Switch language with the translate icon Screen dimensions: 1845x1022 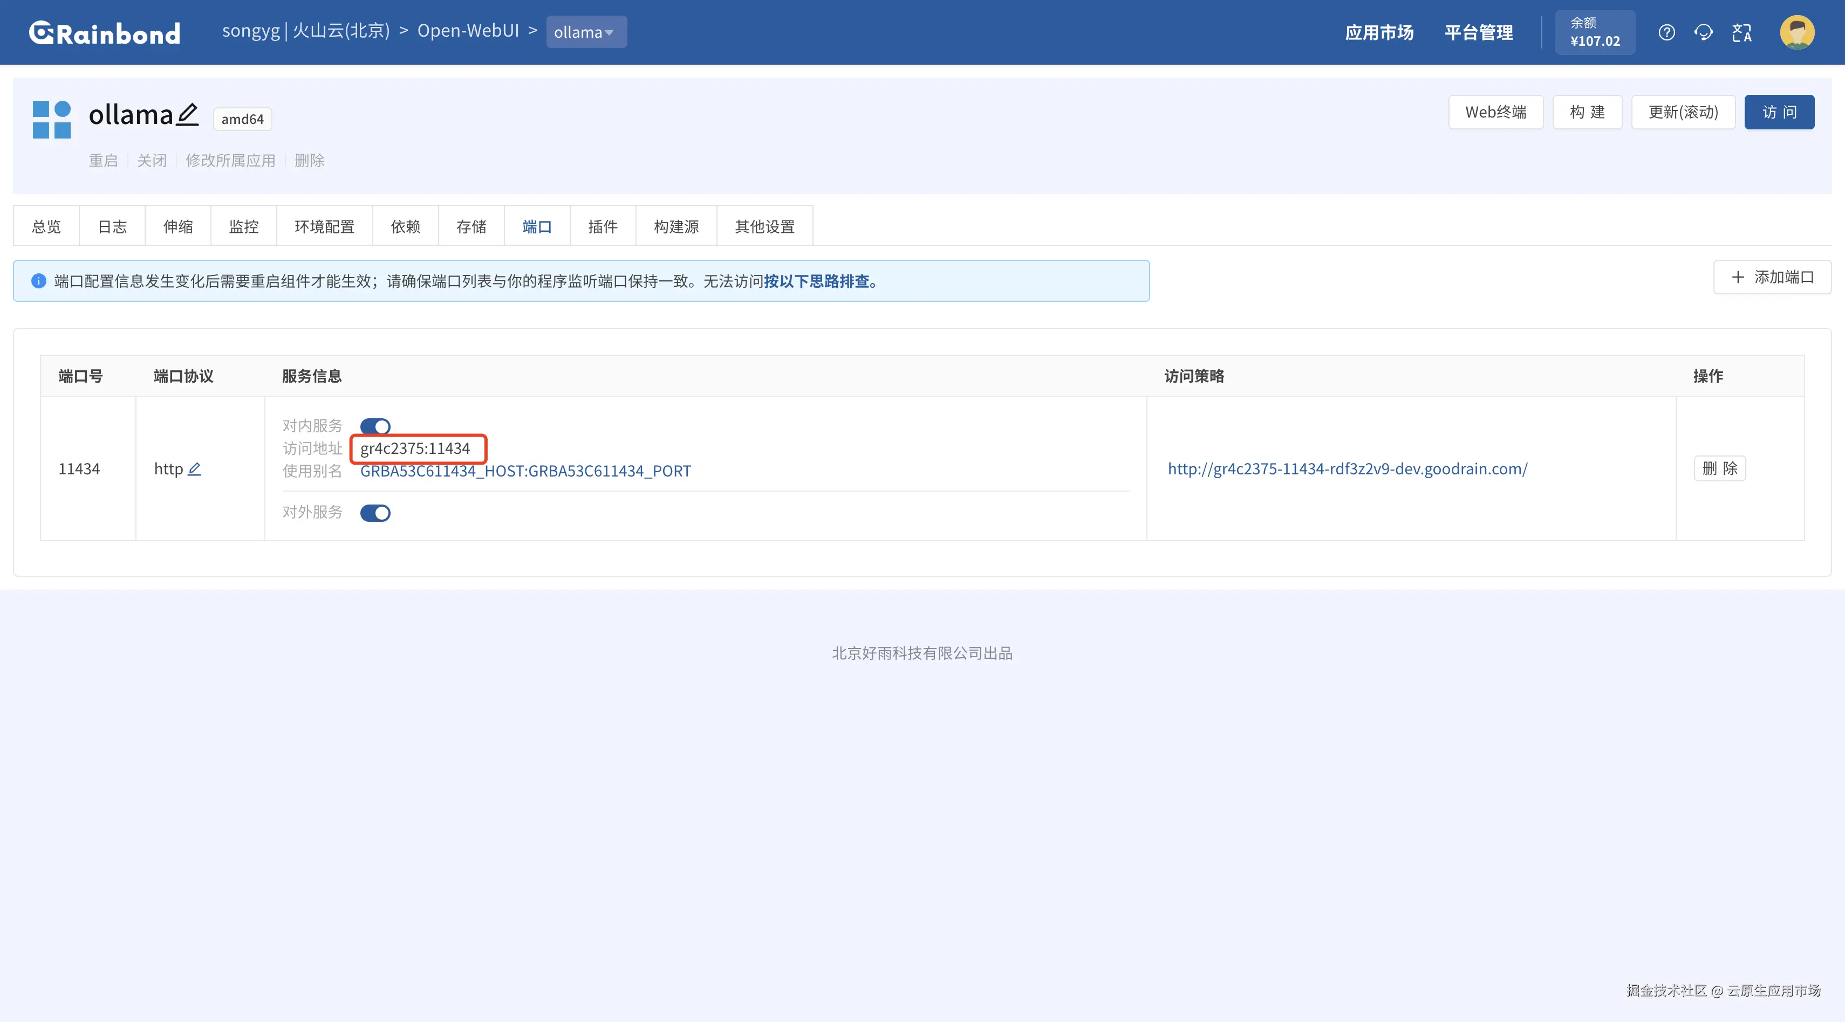1741,32
